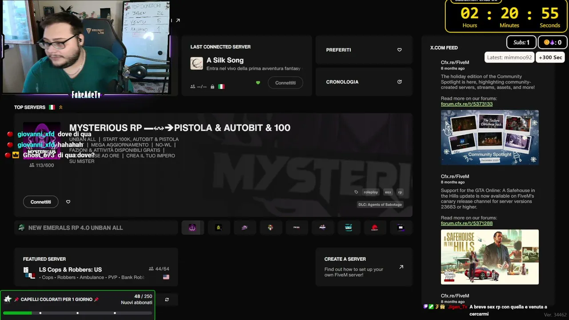The height and width of the screenshot is (320, 569).
Task: Click the X.COM FEED heading
Action: (444, 48)
